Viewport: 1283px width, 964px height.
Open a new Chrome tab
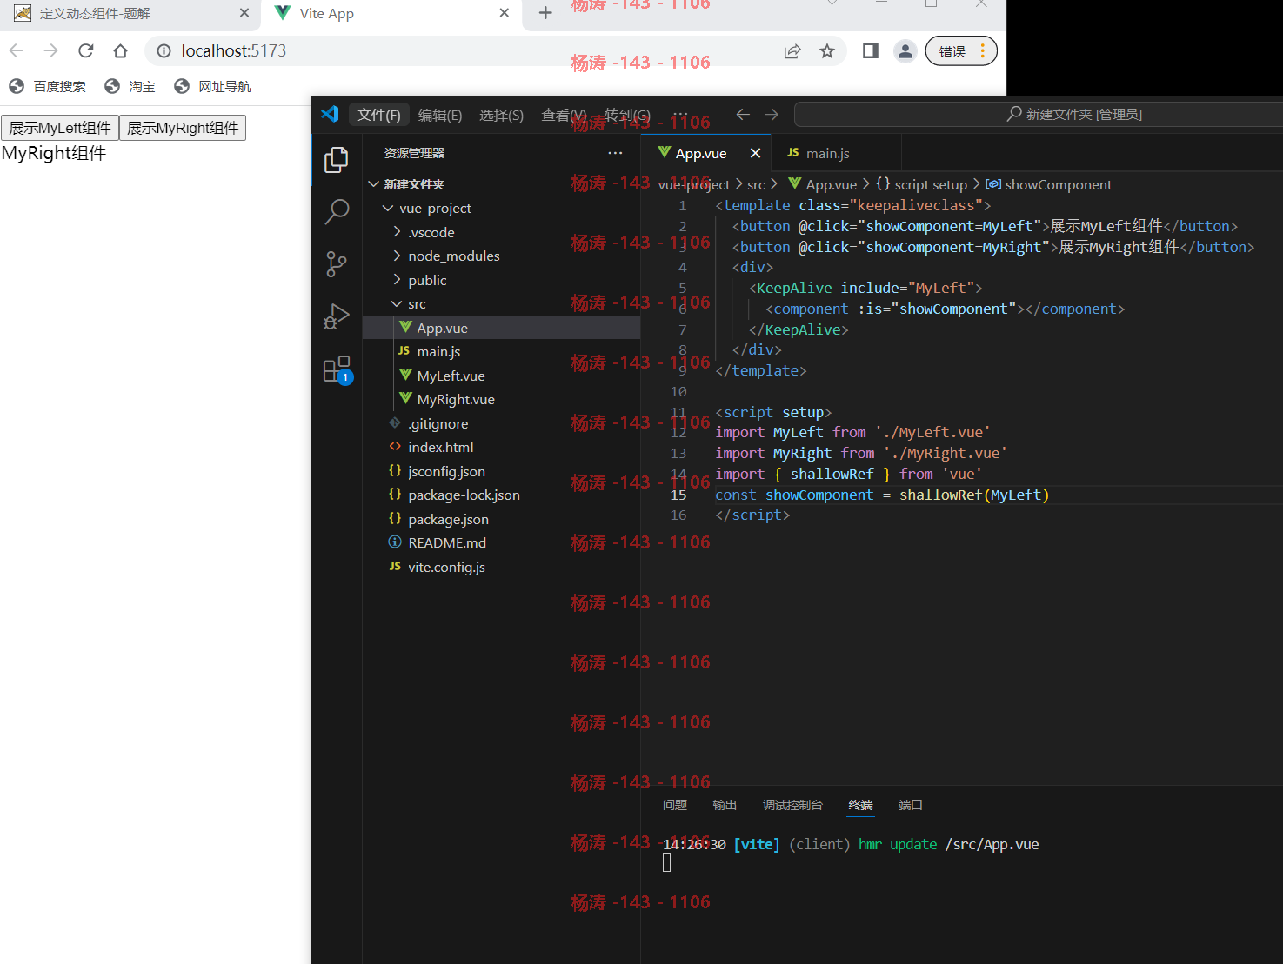(545, 13)
